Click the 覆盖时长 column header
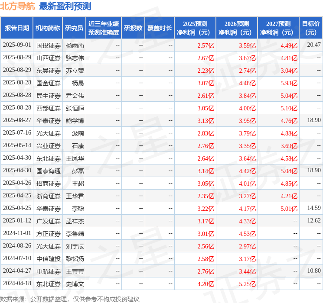 (160, 28)
